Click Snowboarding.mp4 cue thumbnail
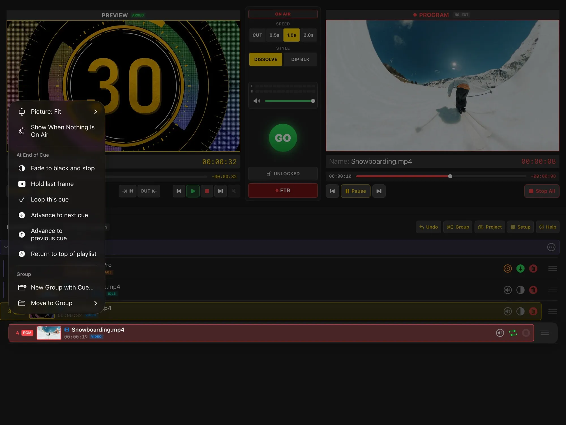Viewport: 566px width, 425px height. click(49, 333)
